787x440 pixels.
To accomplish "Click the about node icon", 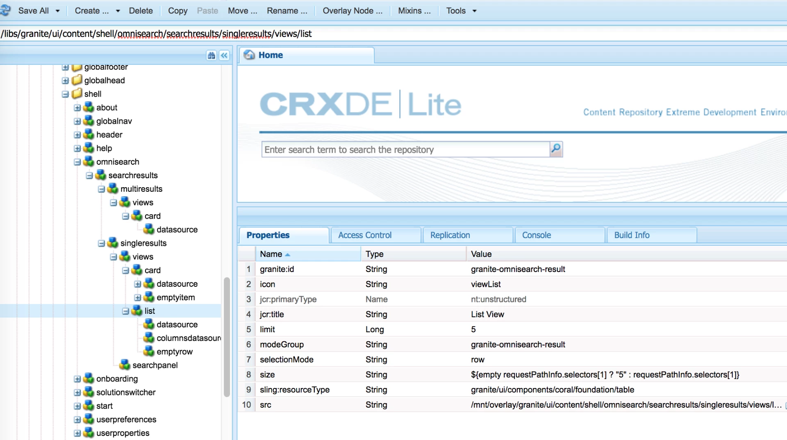I will pos(89,107).
